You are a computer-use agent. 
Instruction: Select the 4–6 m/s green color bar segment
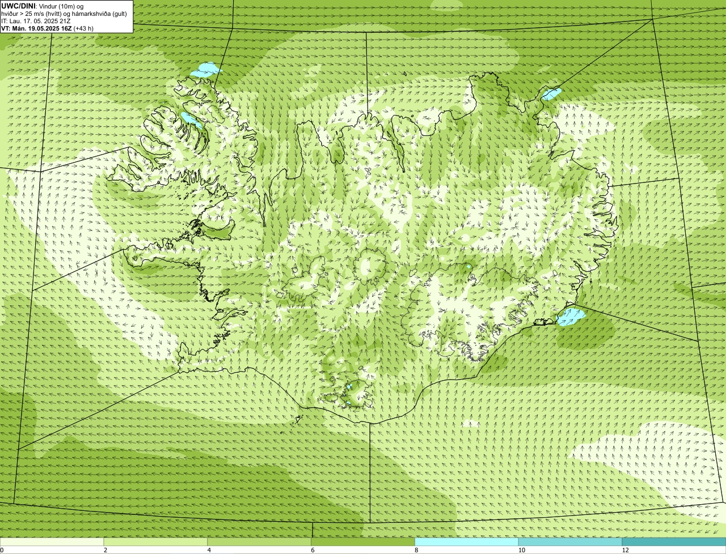click(259, 542)
